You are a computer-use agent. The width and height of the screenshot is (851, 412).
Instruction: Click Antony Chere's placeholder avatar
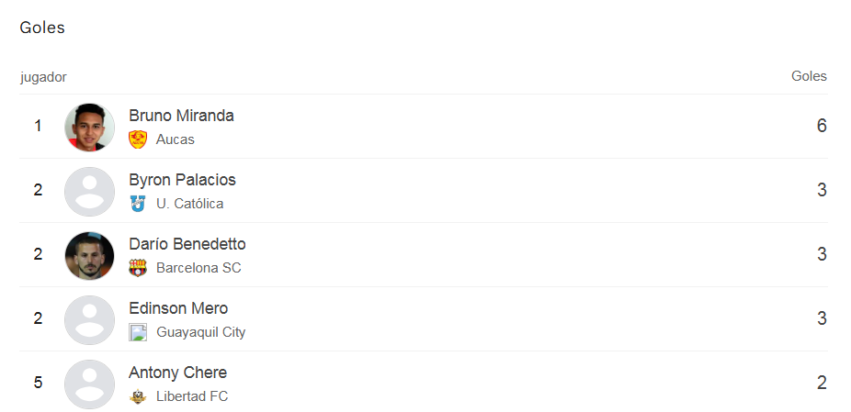[90, 384]
